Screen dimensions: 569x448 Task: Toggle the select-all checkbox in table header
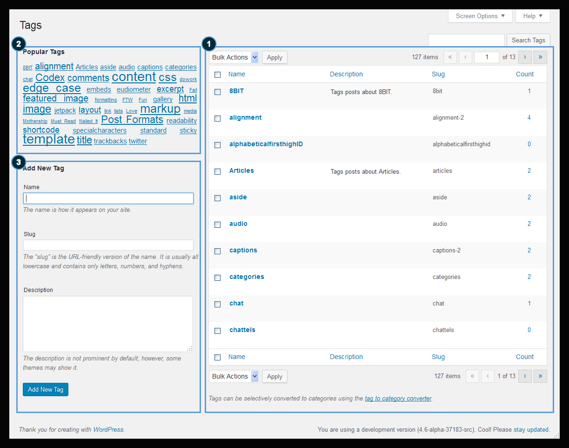click(x=217, y=75)
